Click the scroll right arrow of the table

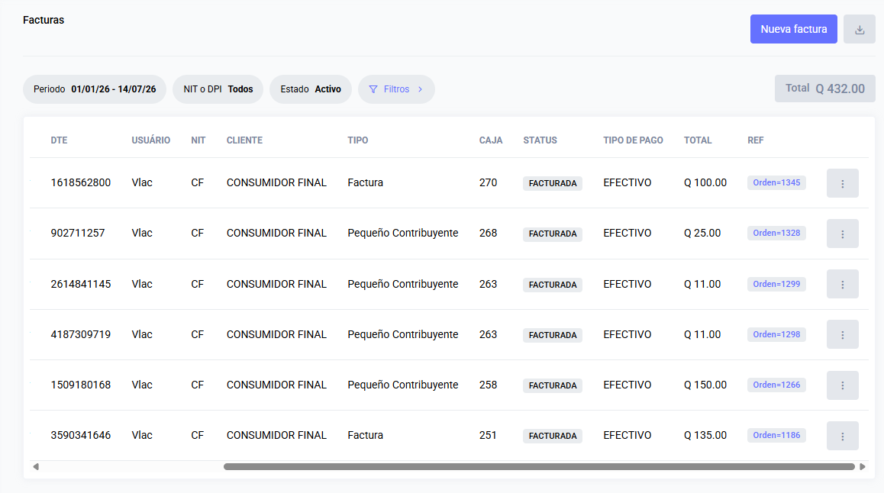[862, 466]
